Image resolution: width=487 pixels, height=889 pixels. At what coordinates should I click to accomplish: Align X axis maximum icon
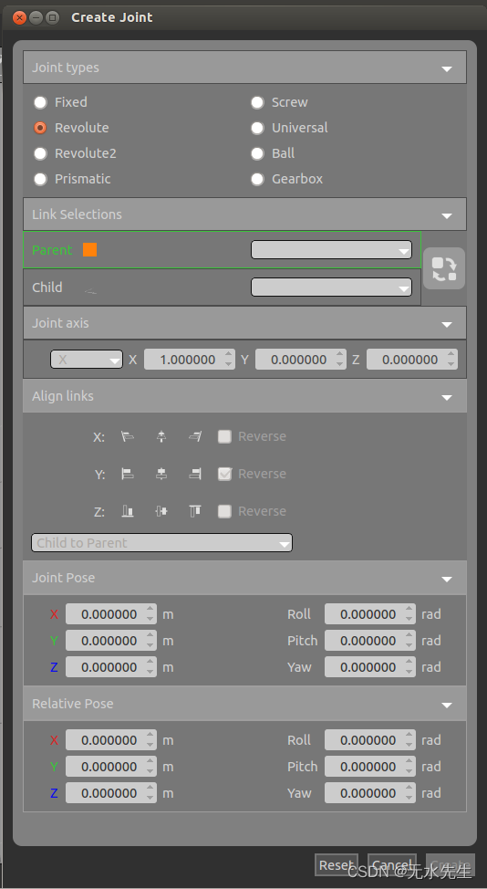195,436
